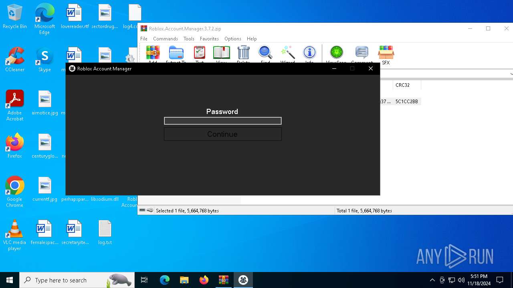Open the Commands menu in WinRAR
This screenshot has height=288, width=513.
[x=166, y=39]
